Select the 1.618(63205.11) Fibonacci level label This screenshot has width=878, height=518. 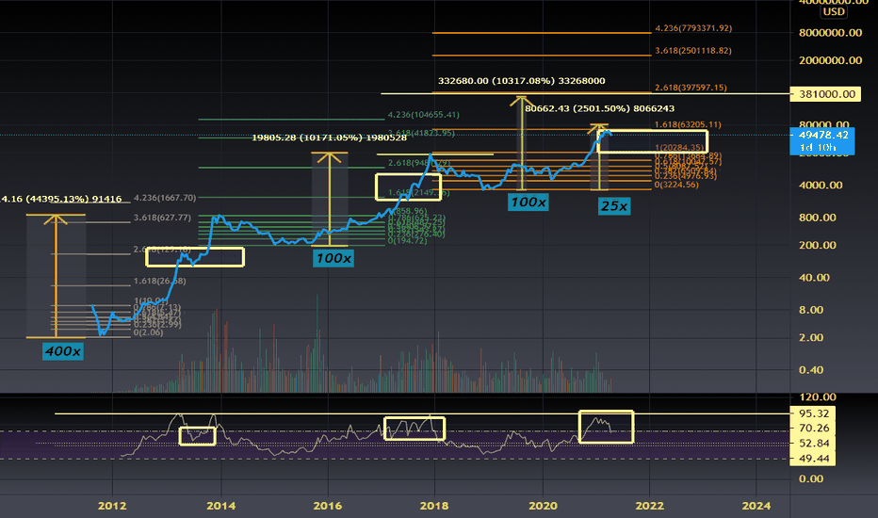(689, 124)
